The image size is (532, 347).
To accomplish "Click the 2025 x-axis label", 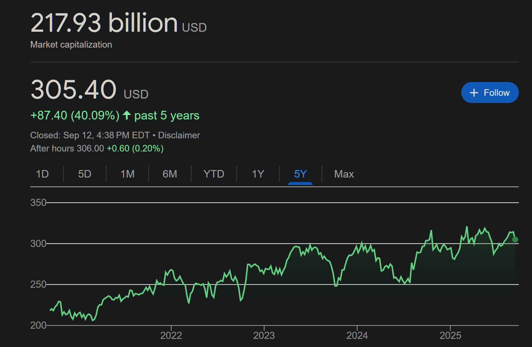I will (x=450, y=336).
